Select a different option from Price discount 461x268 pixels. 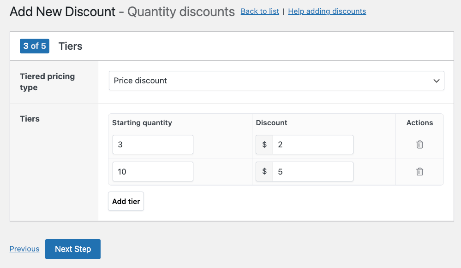(x=276, y=81)
